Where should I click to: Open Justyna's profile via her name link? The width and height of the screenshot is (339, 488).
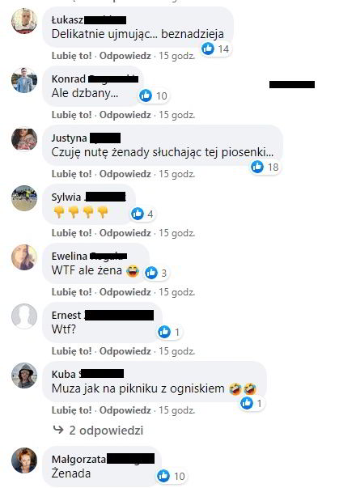tap(70, 138)
